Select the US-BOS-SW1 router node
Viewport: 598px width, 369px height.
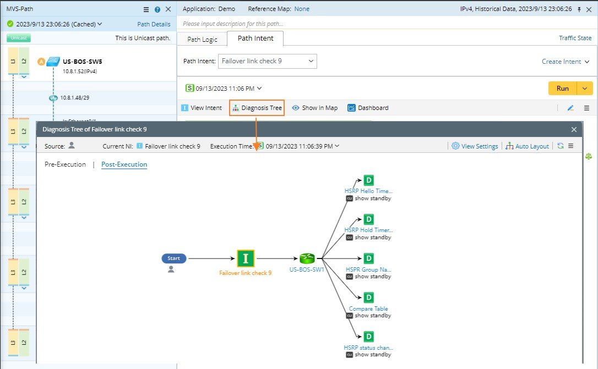(x=307, y=258)
